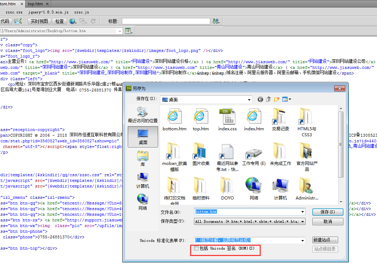
Task: Click the 新建站点... button
Action: pos(325,240)
